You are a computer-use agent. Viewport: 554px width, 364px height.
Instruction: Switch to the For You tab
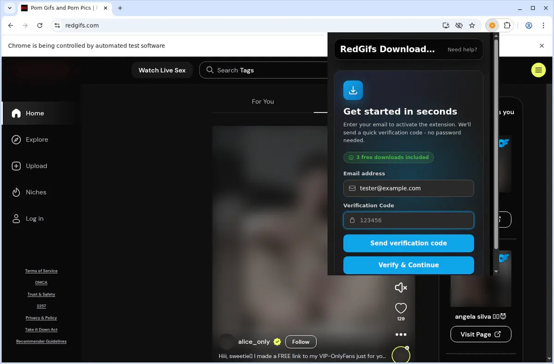(x=263, y=101)
